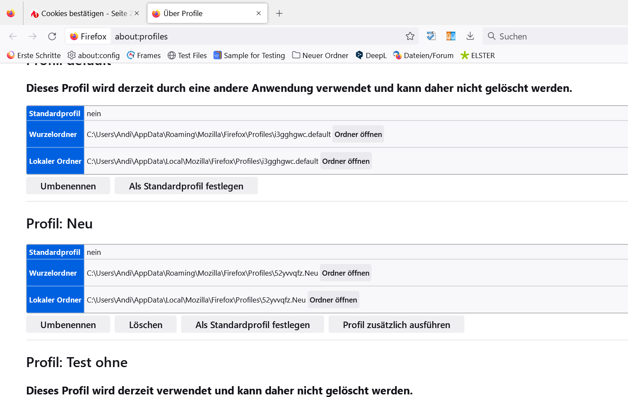
Task: Open the Downloads panel
Action: 470,36
